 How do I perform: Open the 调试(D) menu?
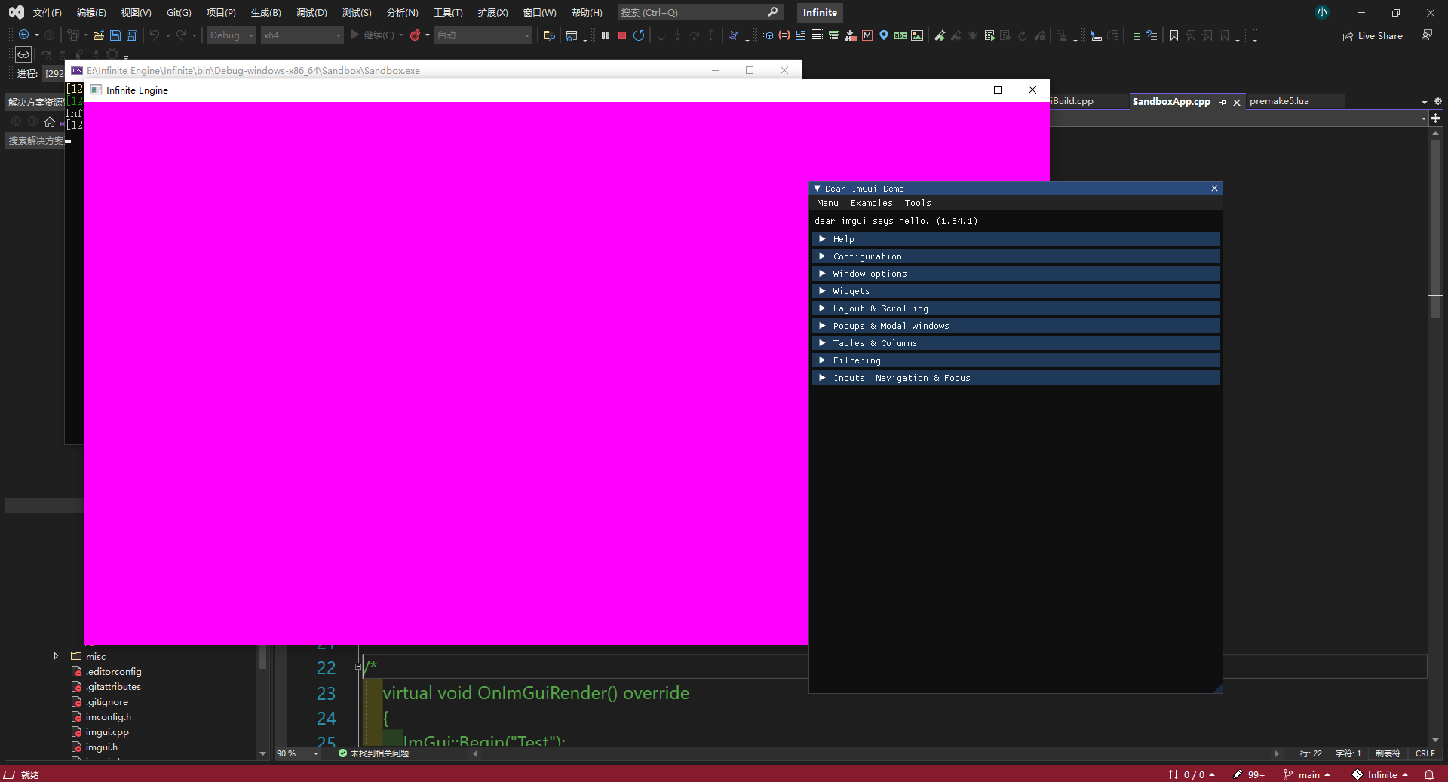pyautogui.click(x=311, y=12)
